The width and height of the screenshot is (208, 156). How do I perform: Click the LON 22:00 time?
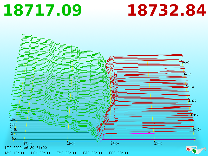tap(41, 153)
